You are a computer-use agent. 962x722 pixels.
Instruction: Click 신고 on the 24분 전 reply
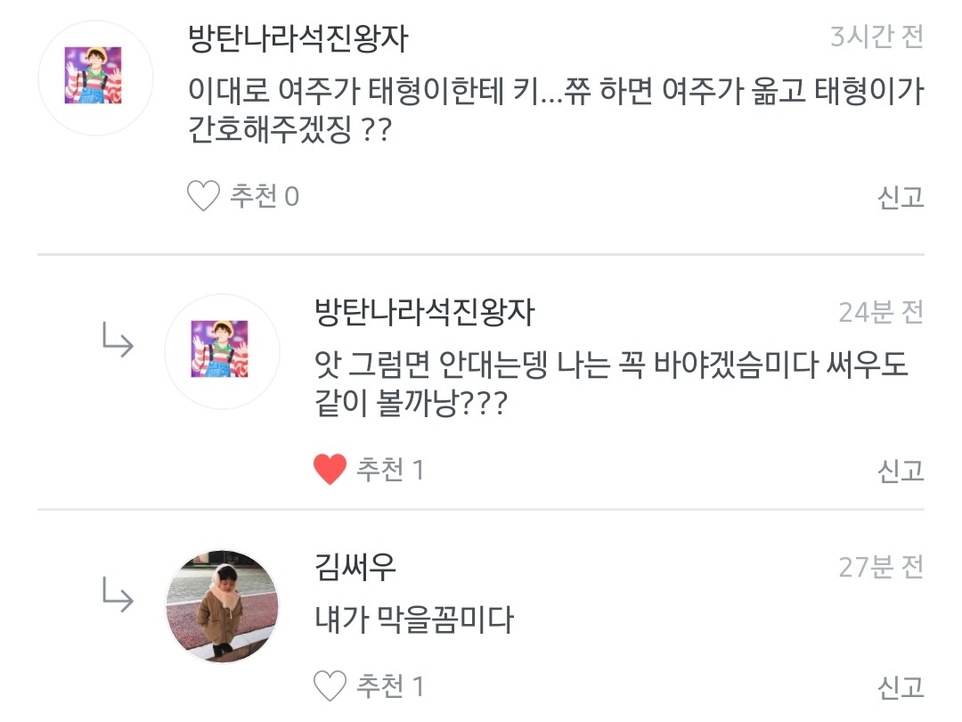[x=901, y=470]
